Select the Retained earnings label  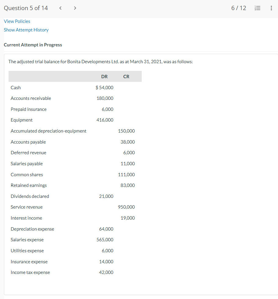(29, 185)
